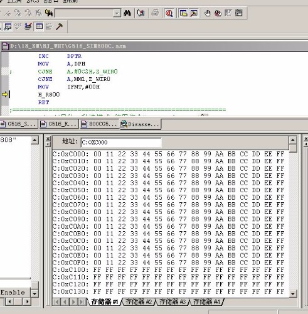Enable/disable breakpoint icon
Viewport: 308px width, 314px height.
[x=228, y=13]
